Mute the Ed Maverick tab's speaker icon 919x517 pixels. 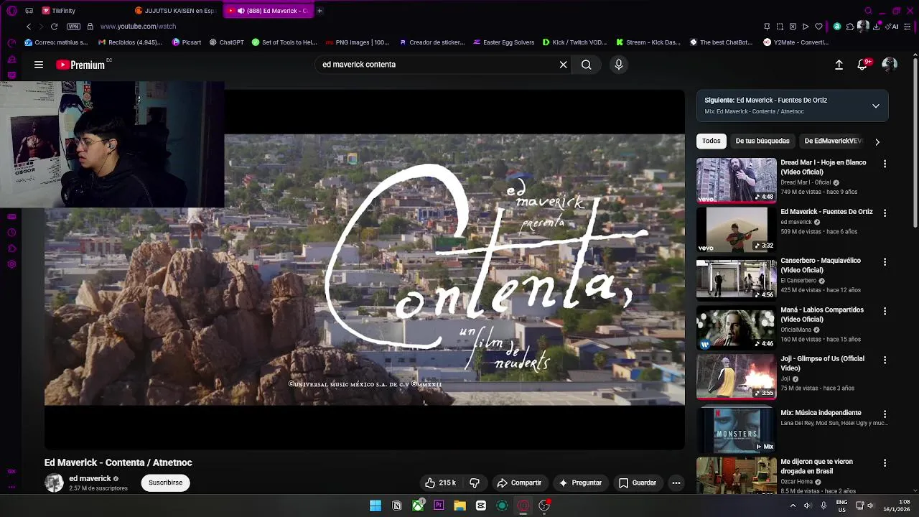(241, 11)
